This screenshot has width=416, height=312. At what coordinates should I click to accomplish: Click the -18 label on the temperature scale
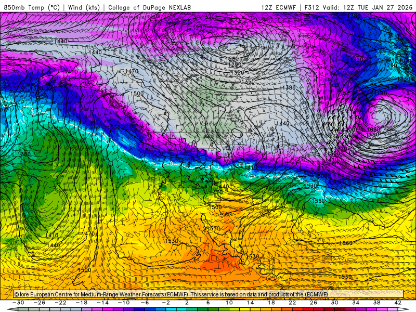pyautogui.click(x=82, y=303)
